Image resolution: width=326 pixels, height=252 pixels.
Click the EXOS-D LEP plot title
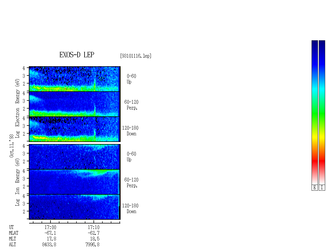pyautogui.click(x=77, y=55)
